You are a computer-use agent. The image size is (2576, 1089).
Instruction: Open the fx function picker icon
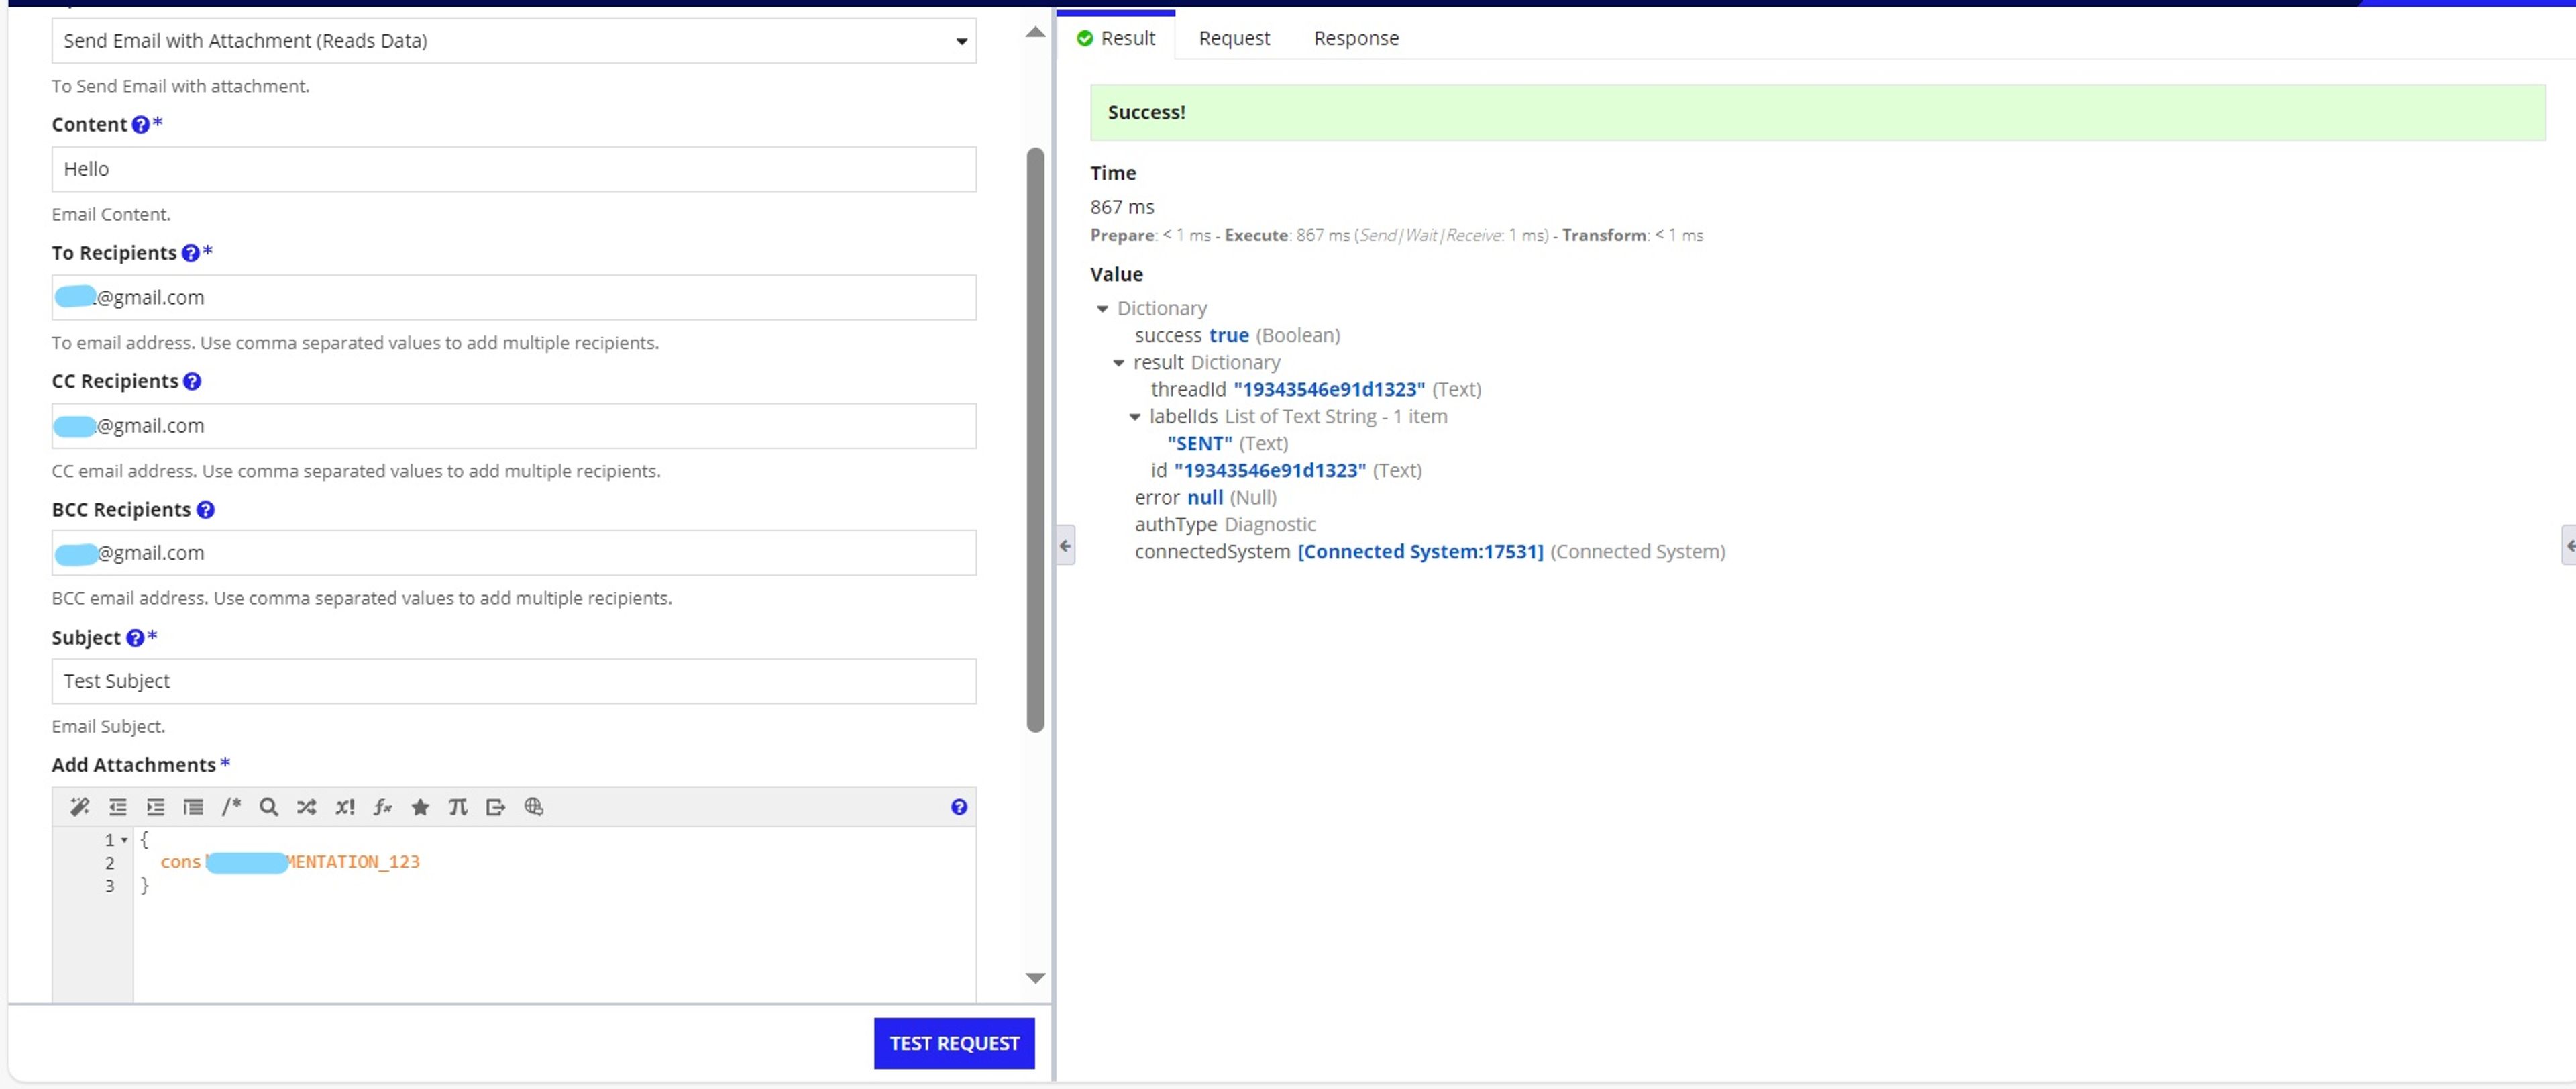(x=383, y=807)
